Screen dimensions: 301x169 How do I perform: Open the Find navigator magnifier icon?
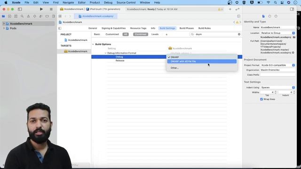(x=22, y=16)
